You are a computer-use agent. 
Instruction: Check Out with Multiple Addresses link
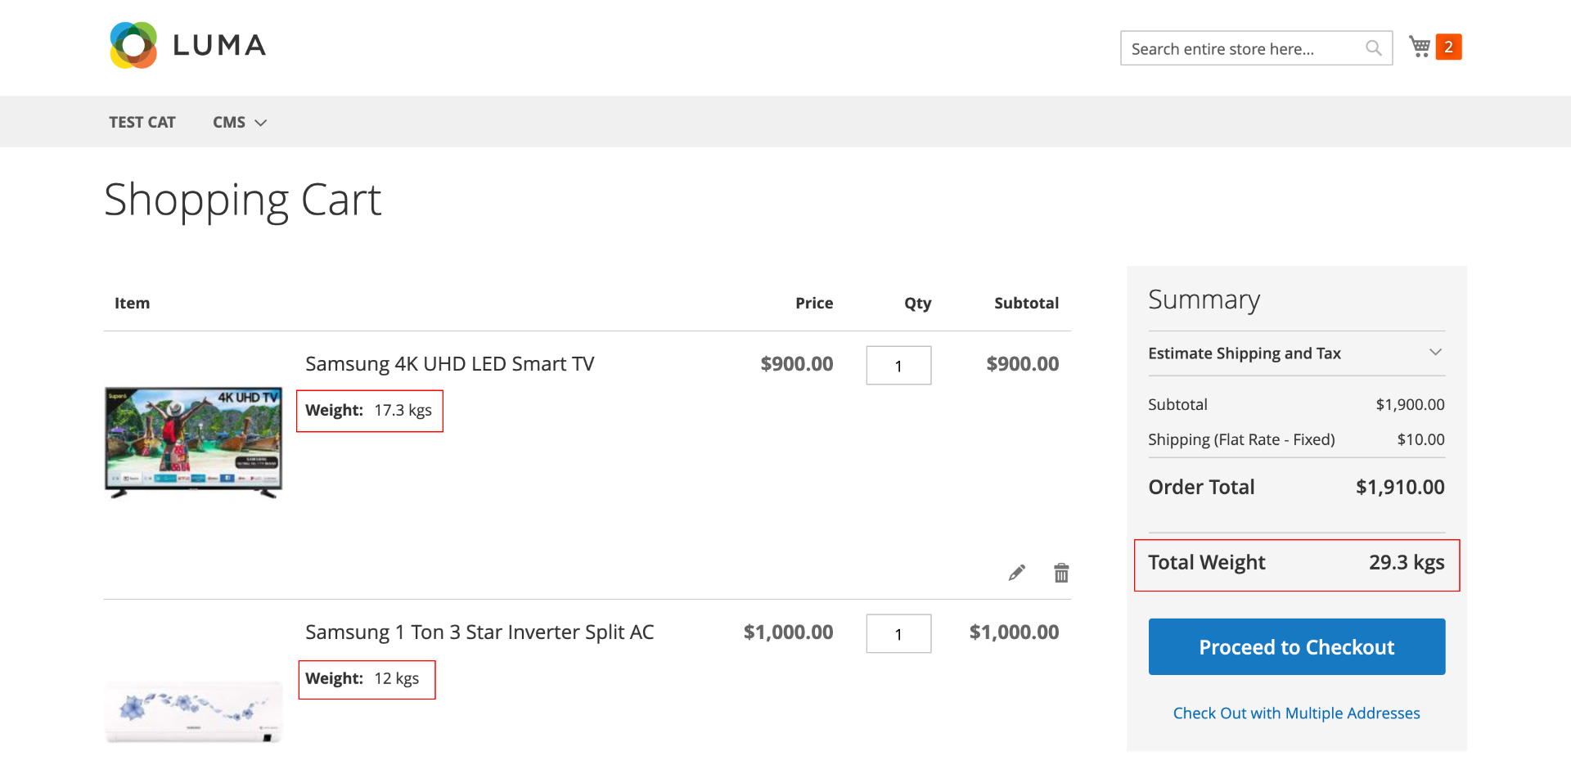click(1296, 713)
